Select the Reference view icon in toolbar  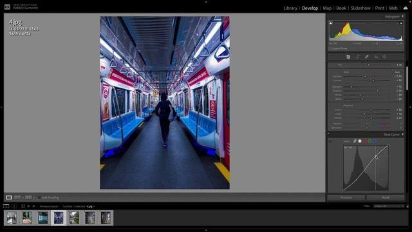click(17, 197)
